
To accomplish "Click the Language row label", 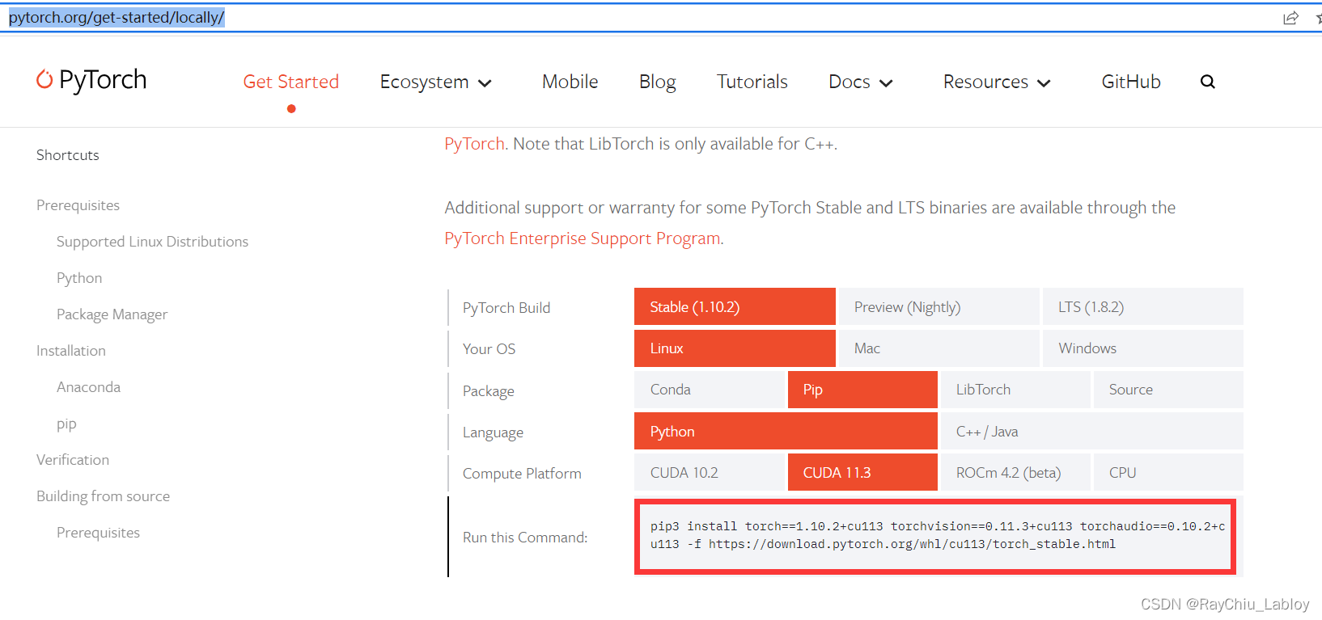I will click(x=493, y=432).
